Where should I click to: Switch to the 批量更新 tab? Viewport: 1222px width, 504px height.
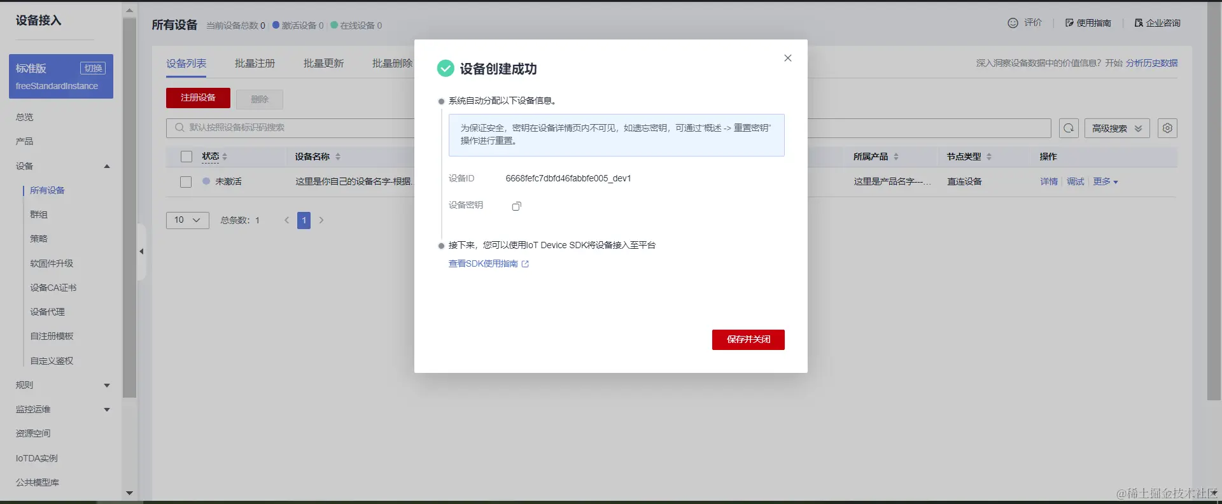click(324, 64)
